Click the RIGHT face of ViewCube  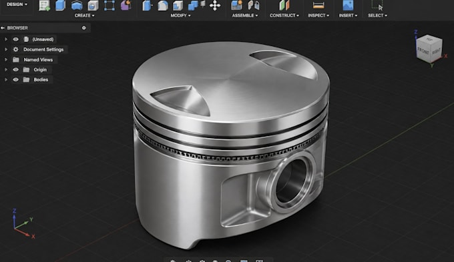point(436,51)
